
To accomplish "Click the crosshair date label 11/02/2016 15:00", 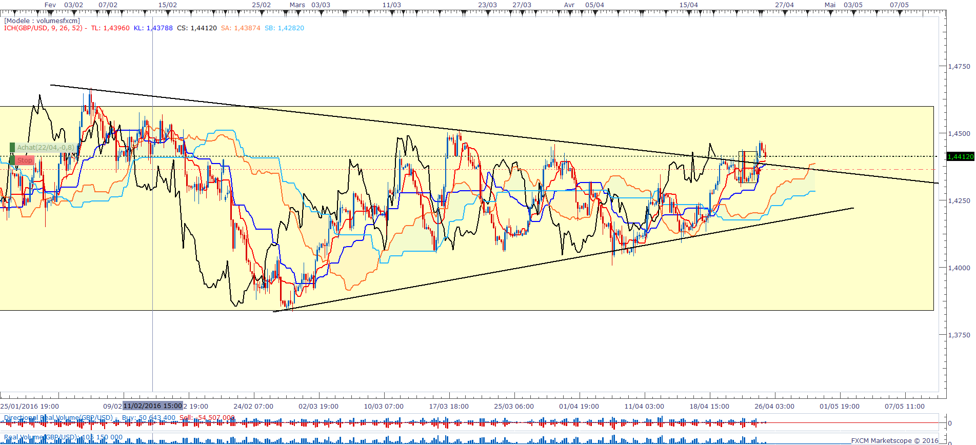I will coord(152,406).
